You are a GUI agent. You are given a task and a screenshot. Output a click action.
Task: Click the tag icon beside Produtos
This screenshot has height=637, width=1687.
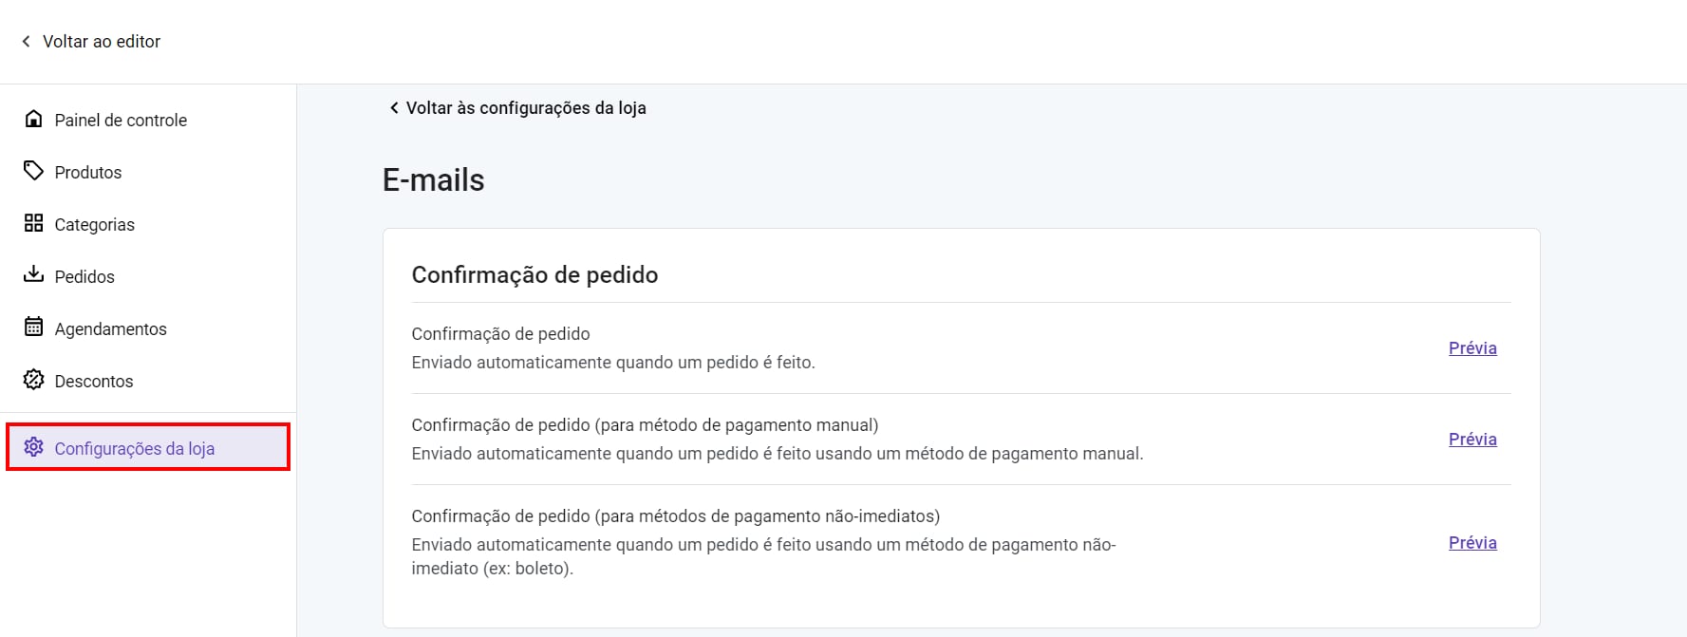point(33,171)
